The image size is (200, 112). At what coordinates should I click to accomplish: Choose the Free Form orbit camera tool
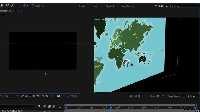click(x=24, y=6)
